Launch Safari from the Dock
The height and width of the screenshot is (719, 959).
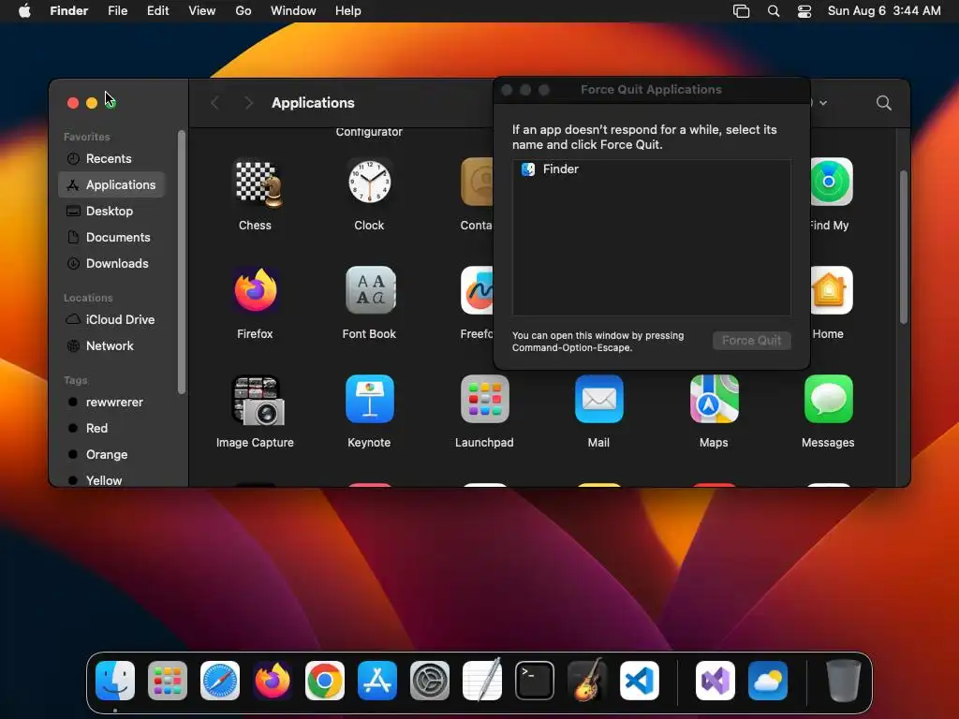220,681
